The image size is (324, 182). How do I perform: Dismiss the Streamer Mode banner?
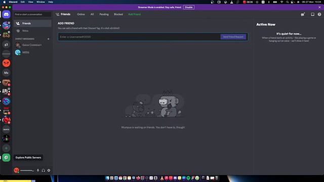(x=319, y=7)
